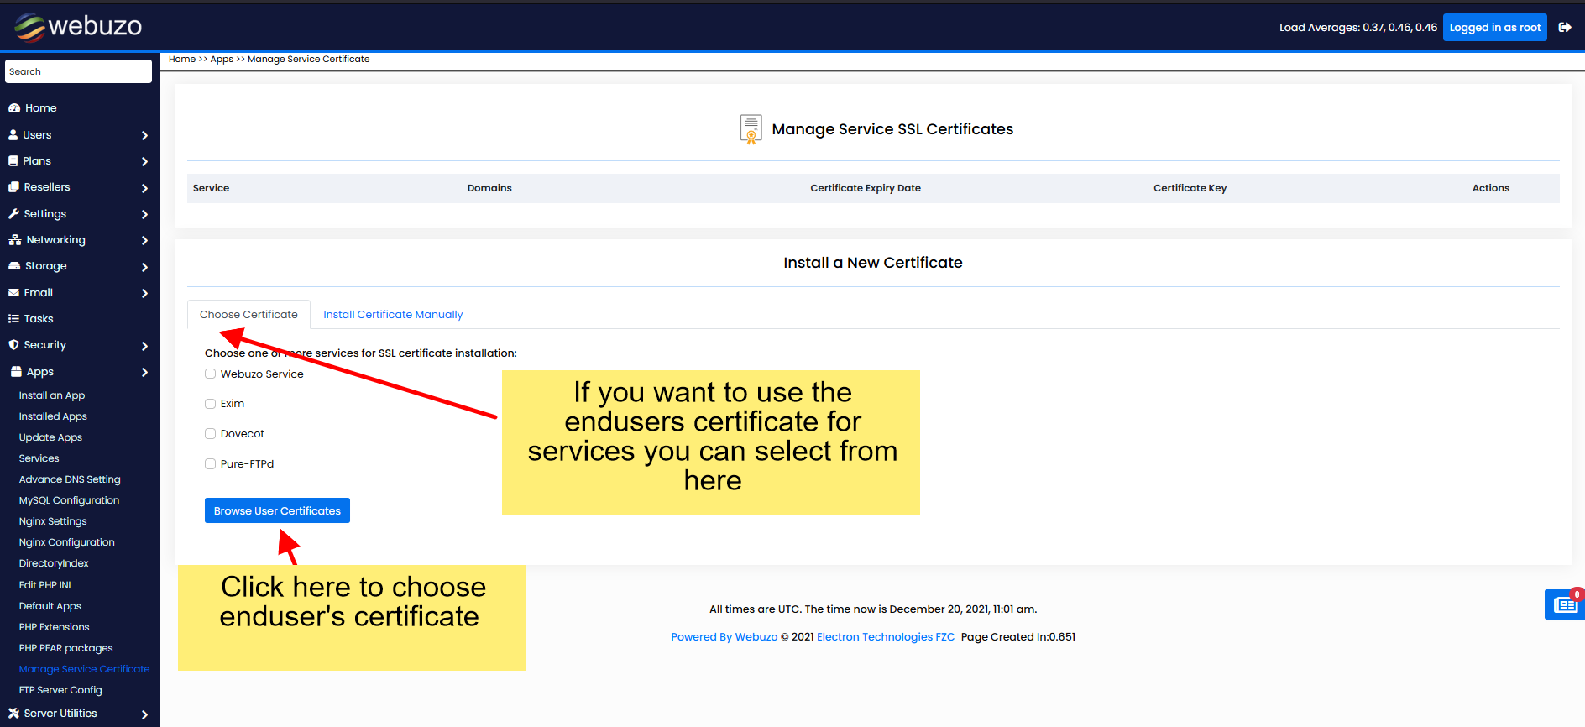Image resolution: width=1585 pixels, height=727 pixels.
Task: Click the Server Utilities tools icon
Action: tap(13, 714)
